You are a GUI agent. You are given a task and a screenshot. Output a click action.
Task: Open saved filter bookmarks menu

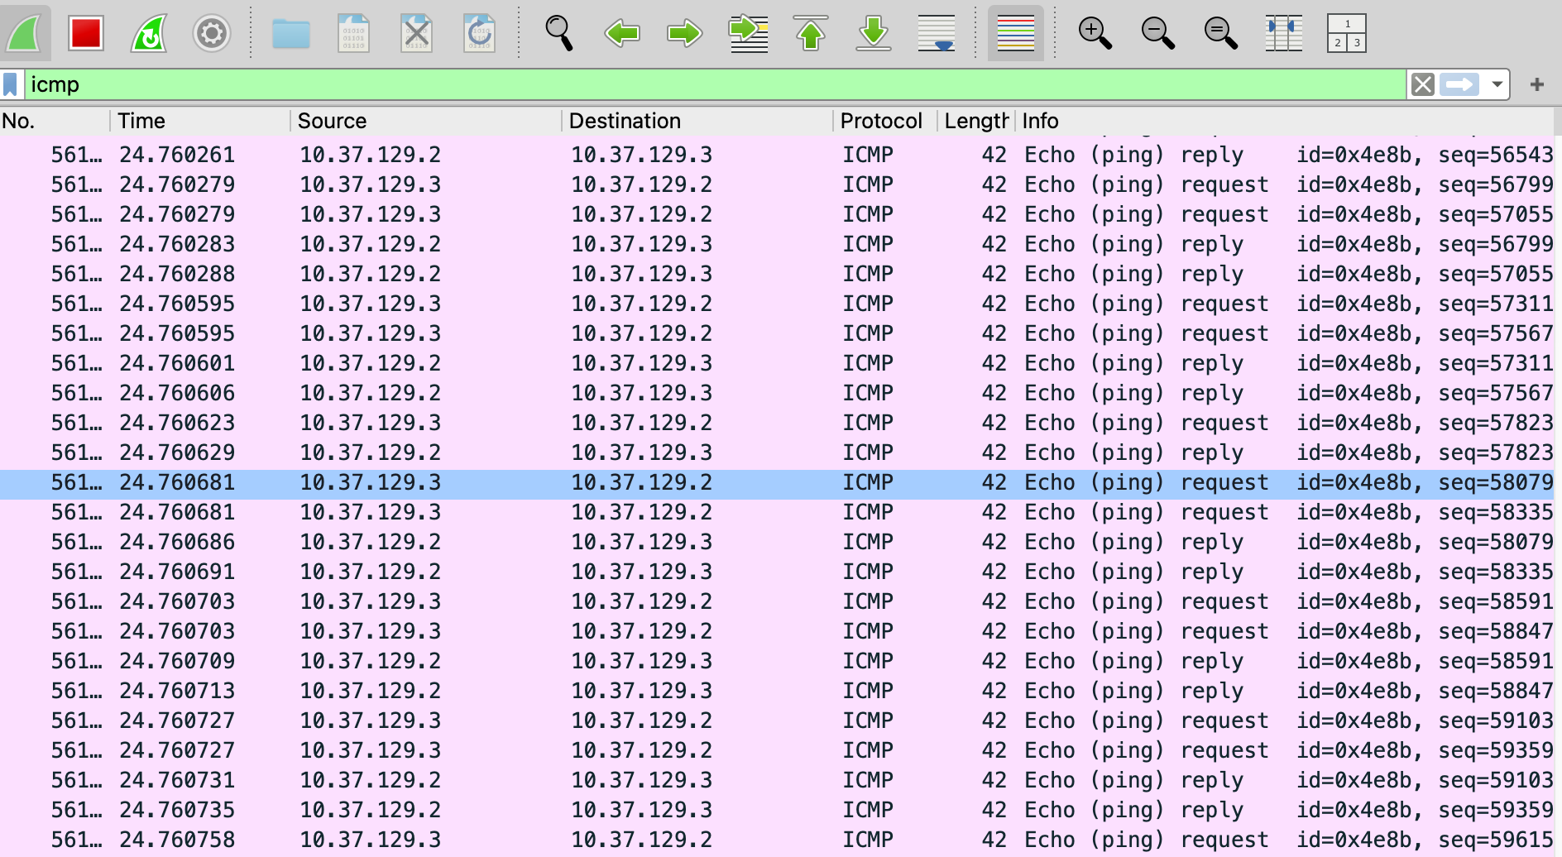pos(11,84)
